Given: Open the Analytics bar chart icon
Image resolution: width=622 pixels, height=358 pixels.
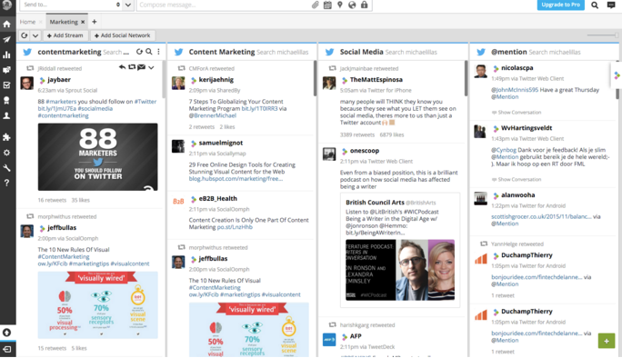Looking at the screenshot, I should click(x=6, y=55).
